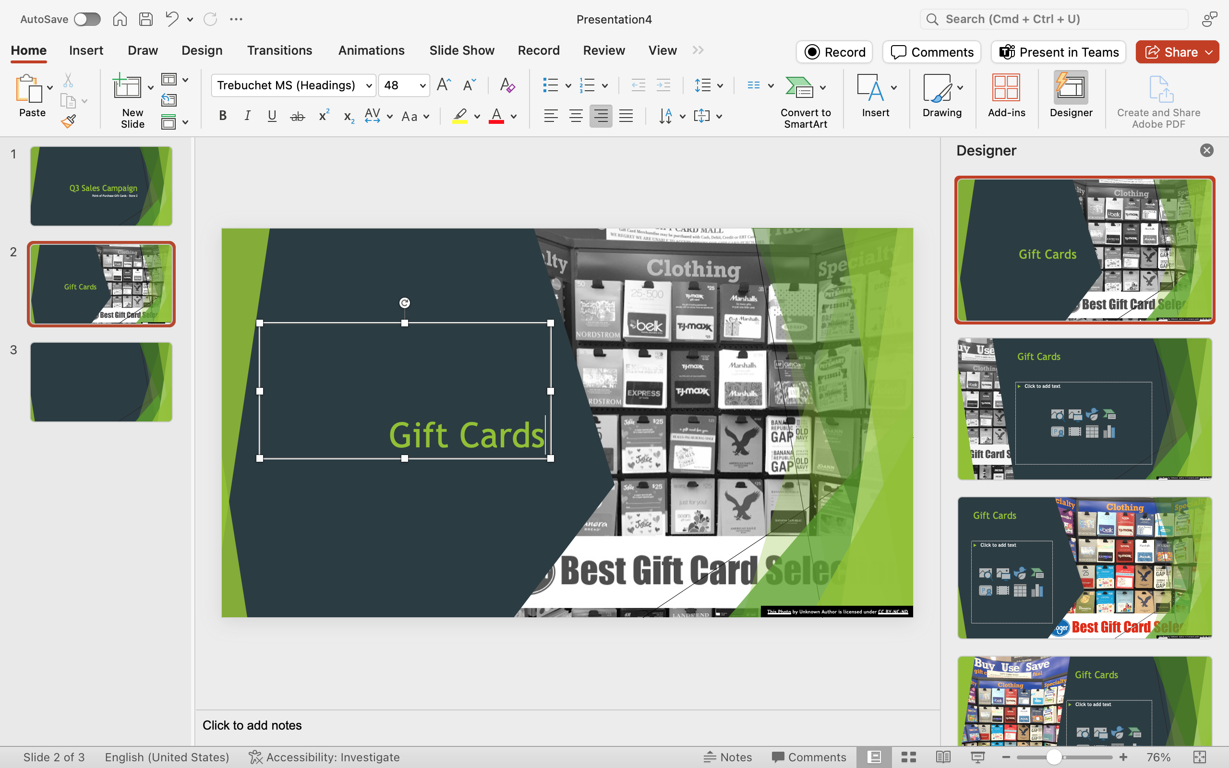Adjust the zoom slider handle
The image size is (1229, 768).
(x=1054, y=757)
